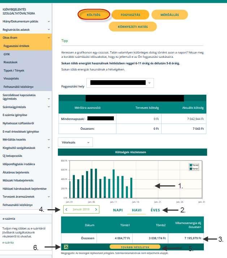Open E-mail értesítések igénylése

(x=21, y=132)
